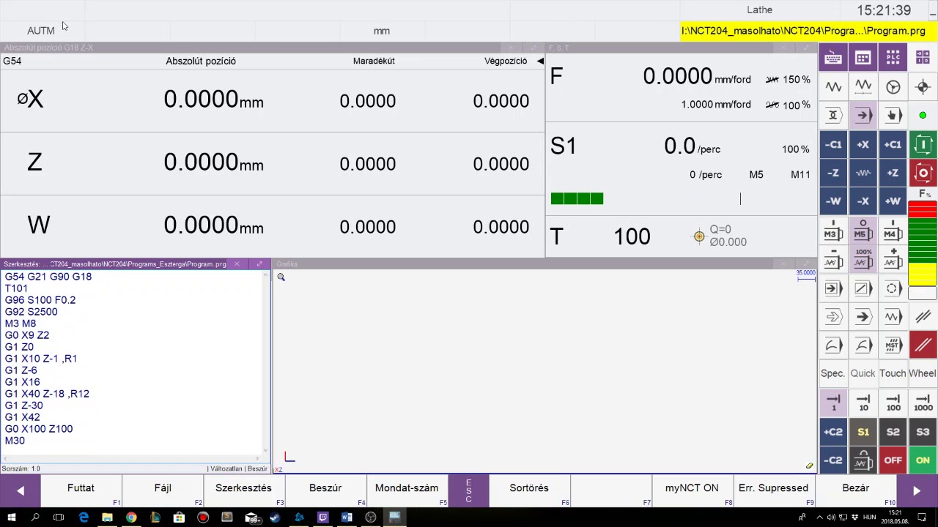Select the MDI manual data input icon

[x=893, y=115]
